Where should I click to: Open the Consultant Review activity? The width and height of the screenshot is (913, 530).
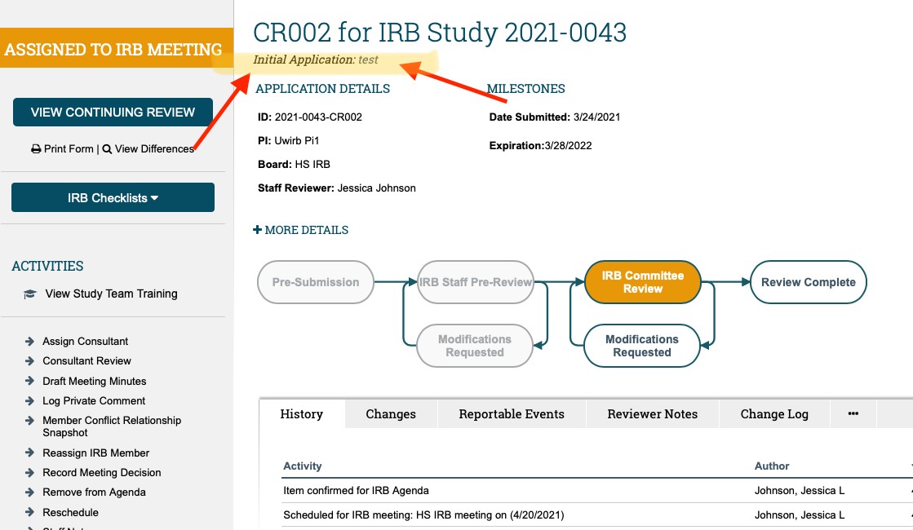click(x=86, y=360)
